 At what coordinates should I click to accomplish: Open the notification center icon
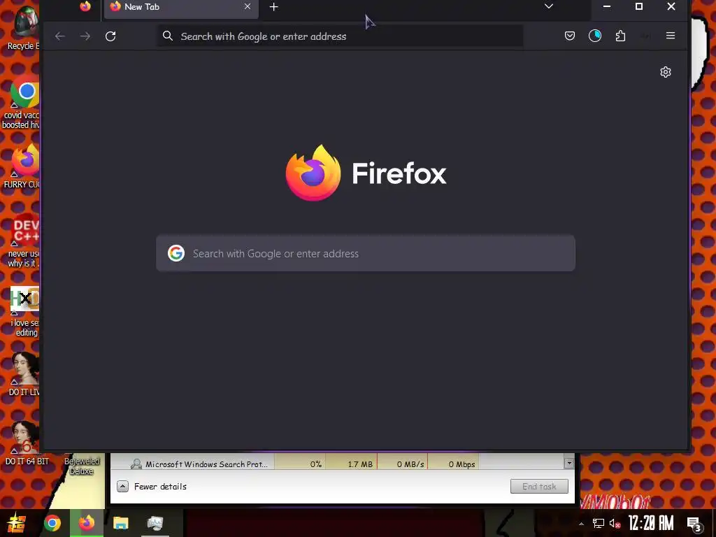click(x=694, y=524)
